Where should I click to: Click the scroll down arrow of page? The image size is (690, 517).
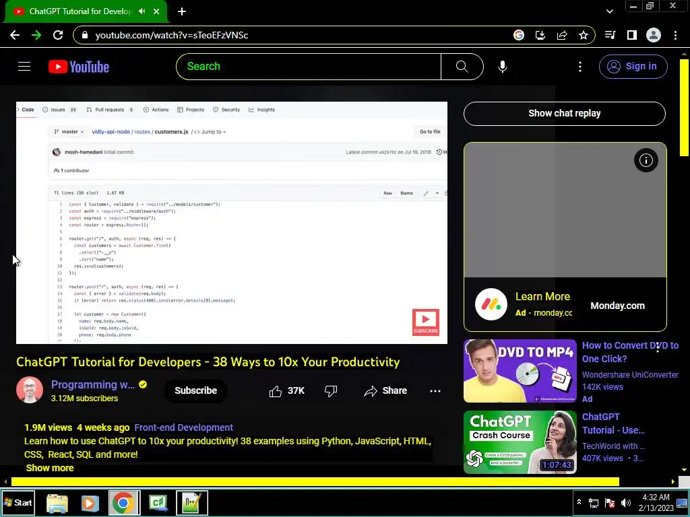click(684, 470)
